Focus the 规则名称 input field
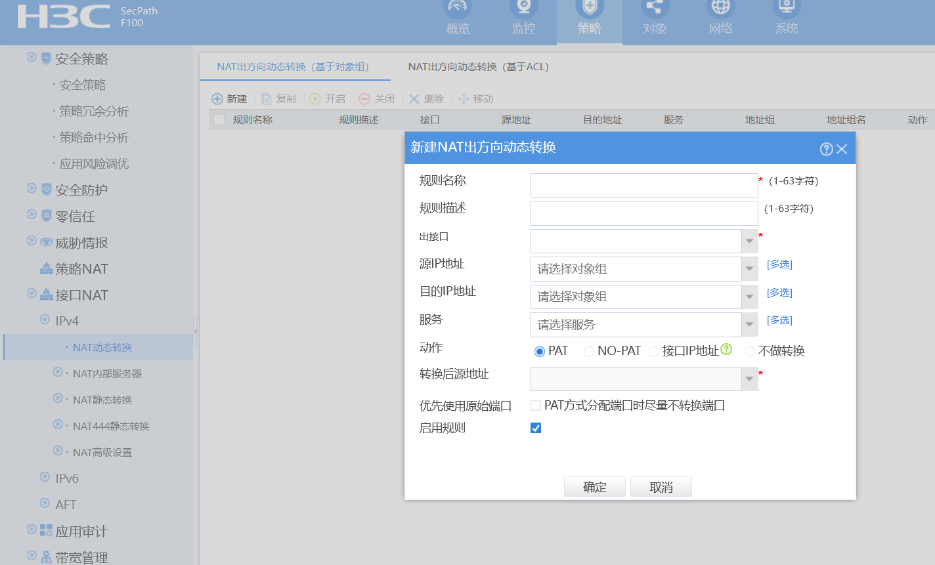This screenshot has width=935, height=565. [x=644, y=185]
